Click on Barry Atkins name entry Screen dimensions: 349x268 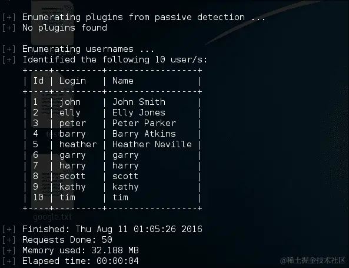(144, 134)
